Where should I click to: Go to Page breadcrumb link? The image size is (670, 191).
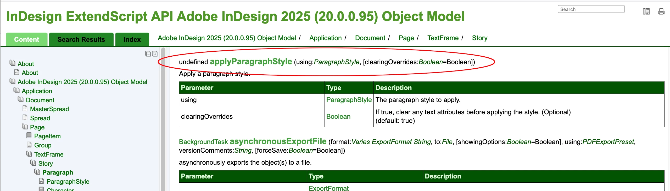(x=406, y=38)
